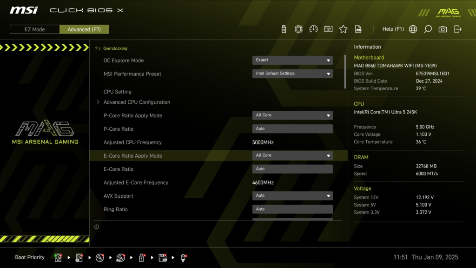Image resolution: width=476 pixels, height=268 pixels.
Task: Click the E-Core Ratio input field
Action: click(292, 169)
